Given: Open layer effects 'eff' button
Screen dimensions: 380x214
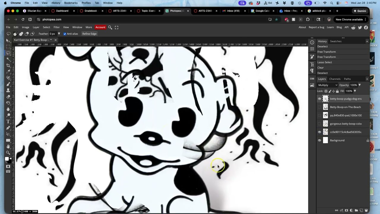Looking at the screenshot, I should coord(341,210).
